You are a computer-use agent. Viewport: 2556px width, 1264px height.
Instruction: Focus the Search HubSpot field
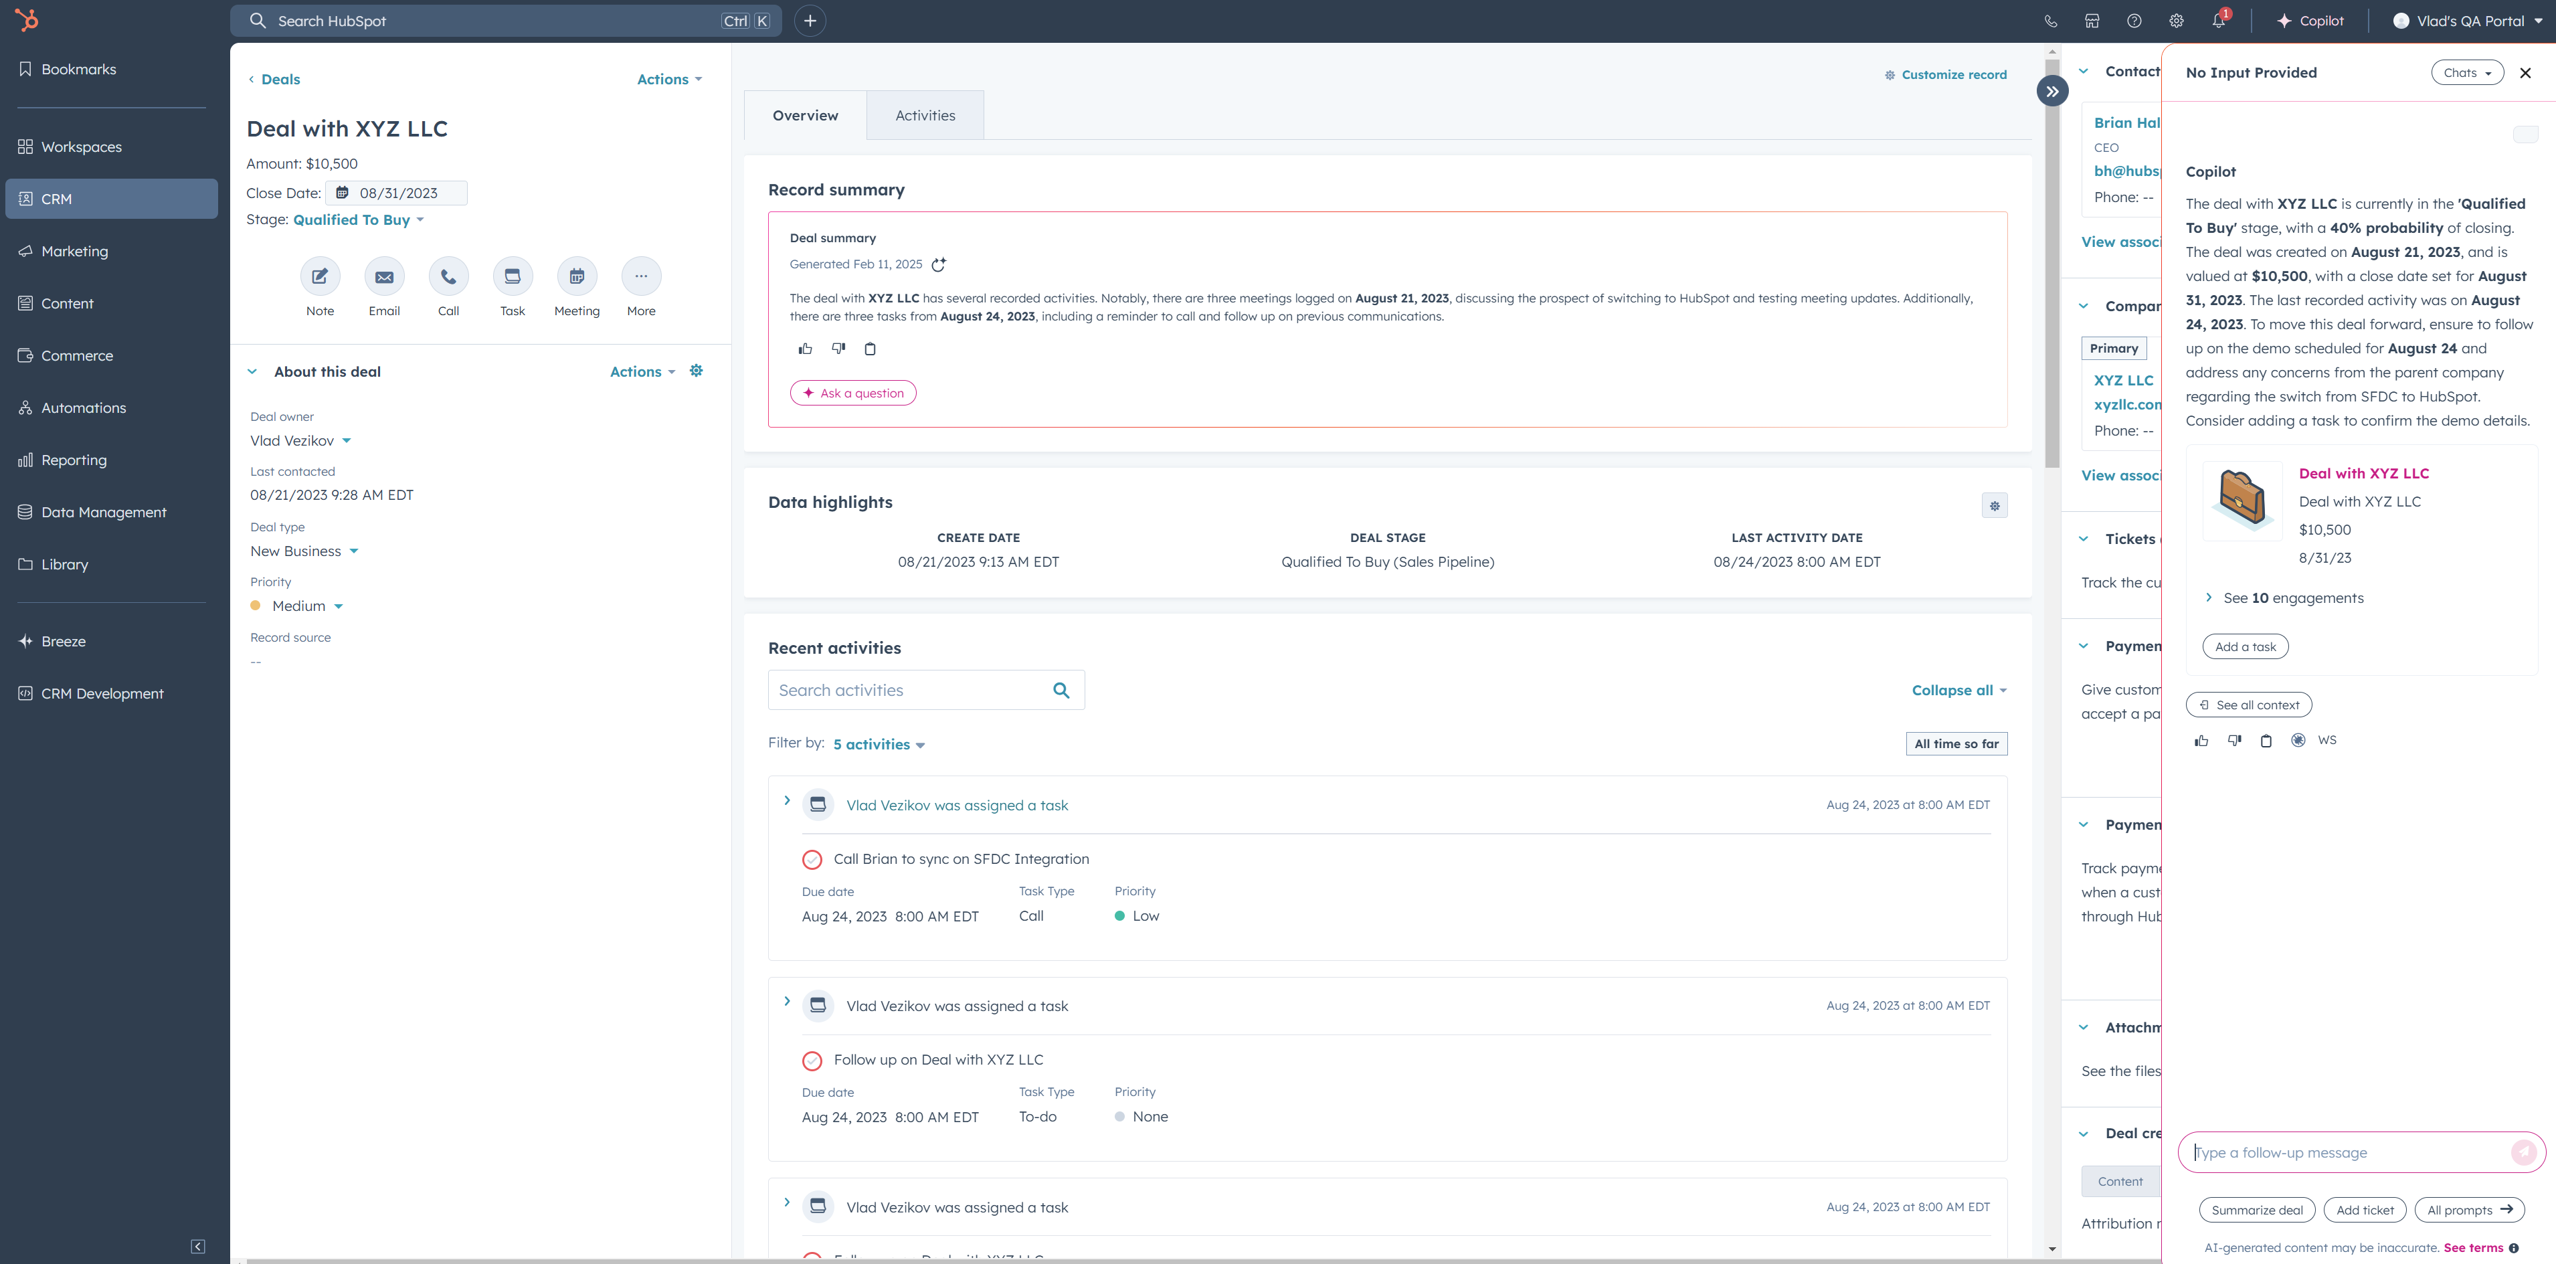pos(506,21)
